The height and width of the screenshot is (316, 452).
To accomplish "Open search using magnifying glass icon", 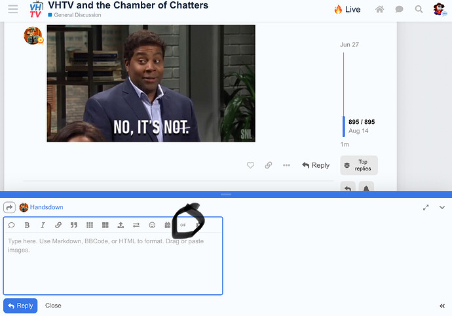I will click(419, 9).
